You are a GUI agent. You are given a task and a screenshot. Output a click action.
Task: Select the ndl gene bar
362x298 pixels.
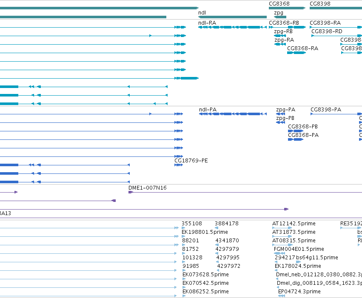[x=233, y=17]
